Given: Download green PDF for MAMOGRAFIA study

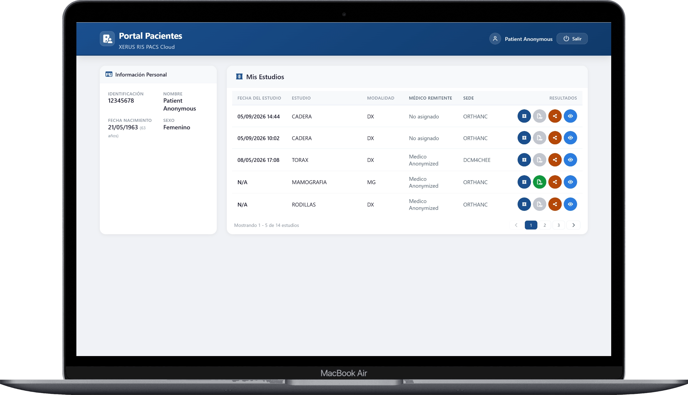Looking at the screenshot, I should 540,182.
